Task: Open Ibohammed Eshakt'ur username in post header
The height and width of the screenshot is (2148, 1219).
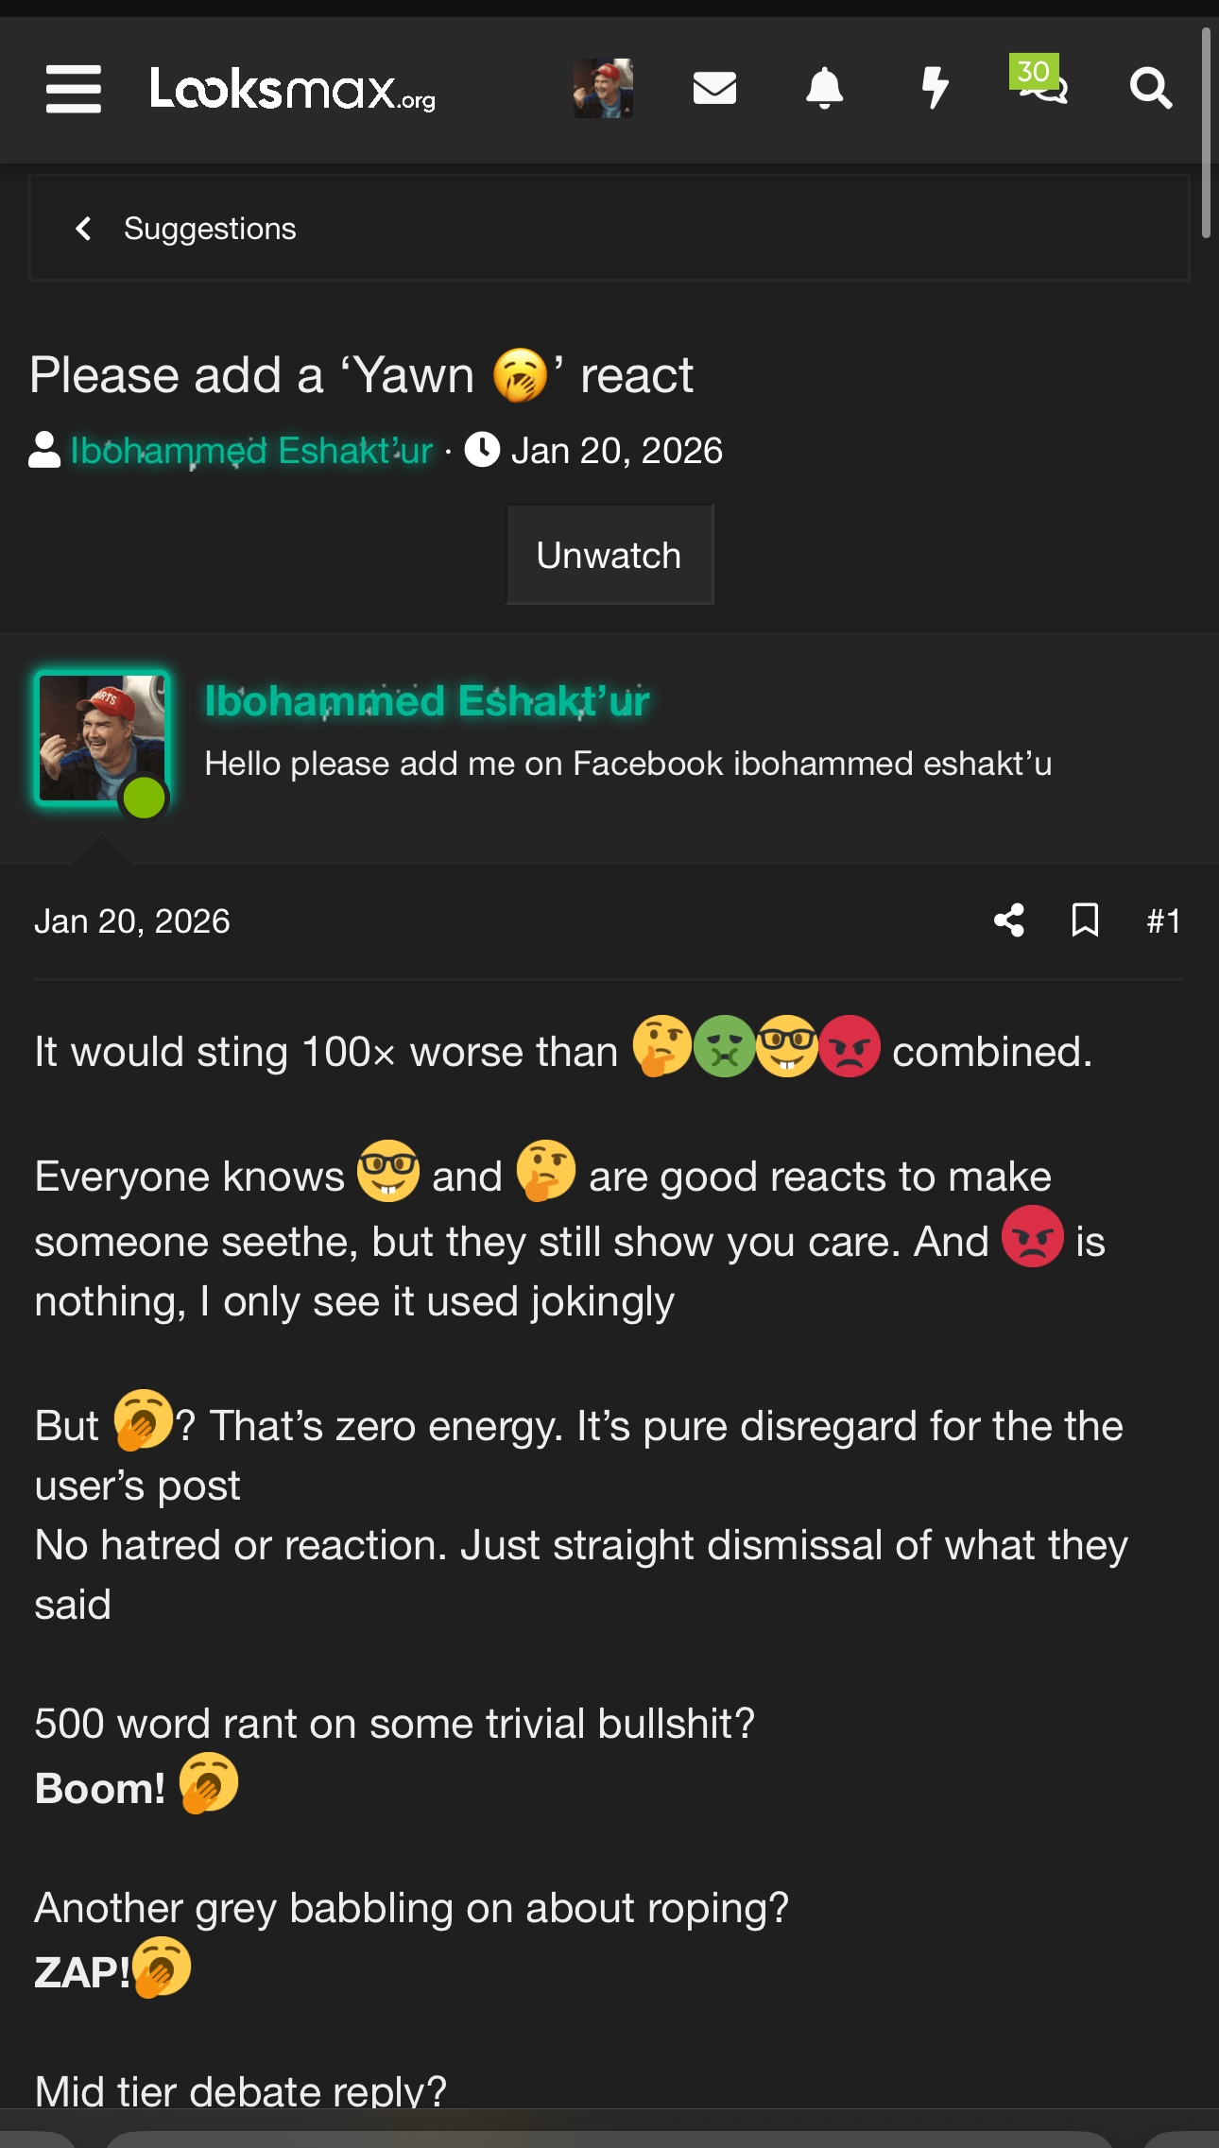Action: click(427, 701)
